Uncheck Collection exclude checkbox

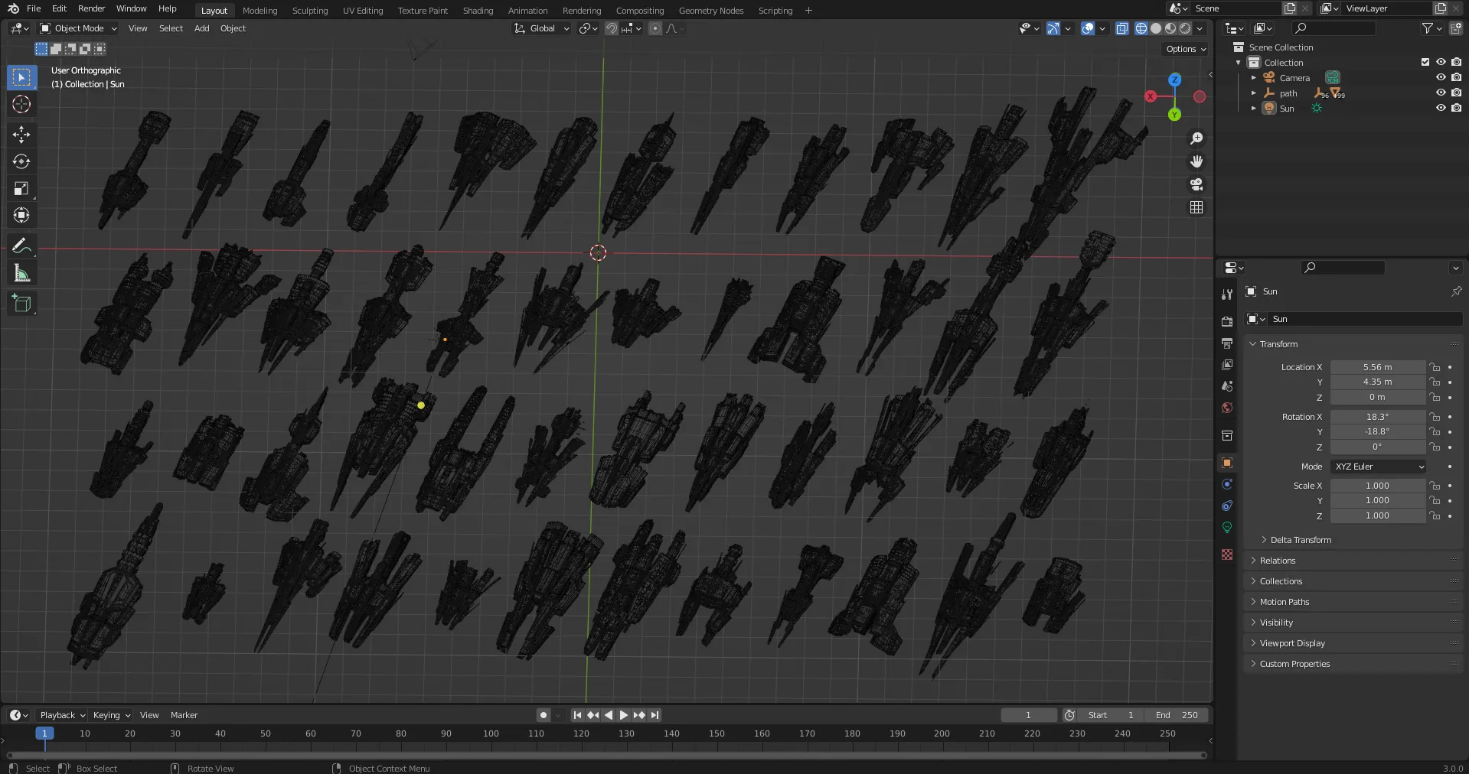coord(1425,62)
